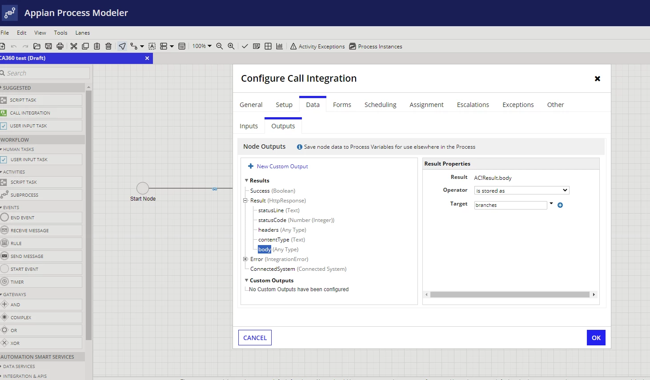Pick the Complex gateway from the palette
This screenshot has height=380, width=650.
click(41, 317)
